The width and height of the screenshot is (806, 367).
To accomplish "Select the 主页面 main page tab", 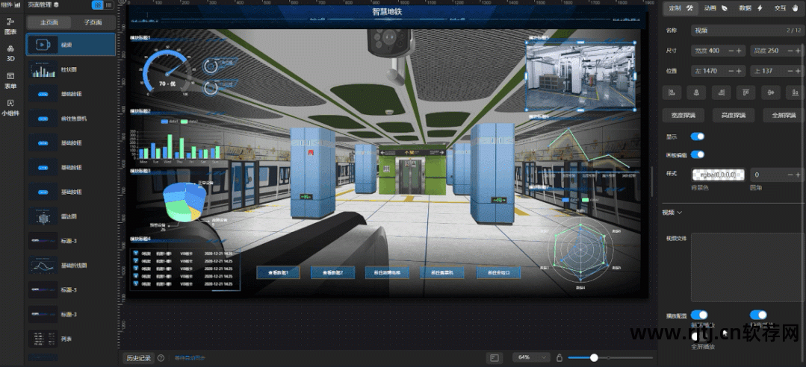I will click(49, 22).
